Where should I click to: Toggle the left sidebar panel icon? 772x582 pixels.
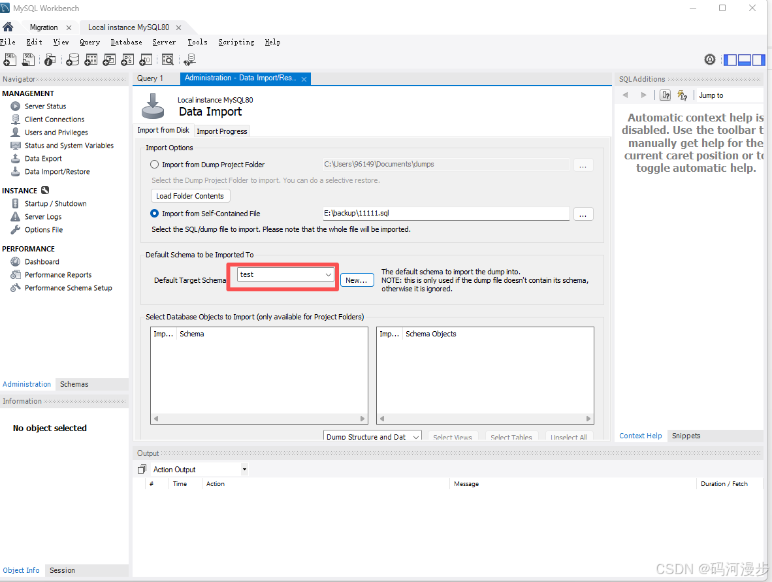[x=730, y=60]
